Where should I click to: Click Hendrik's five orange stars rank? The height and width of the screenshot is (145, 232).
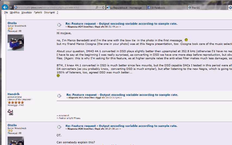(x=16, y=102)
